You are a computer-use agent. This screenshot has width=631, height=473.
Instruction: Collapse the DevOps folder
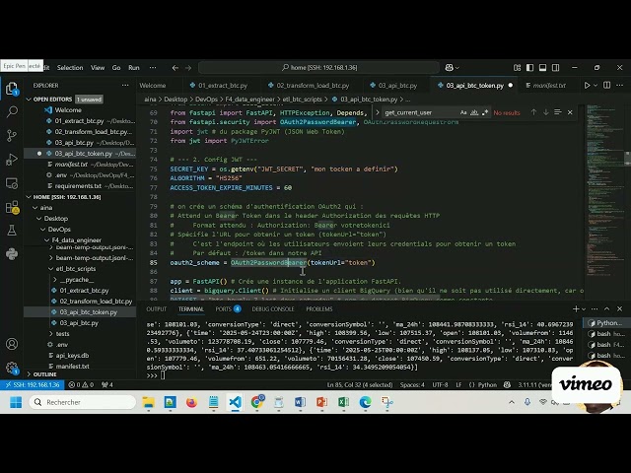[43, 230]
